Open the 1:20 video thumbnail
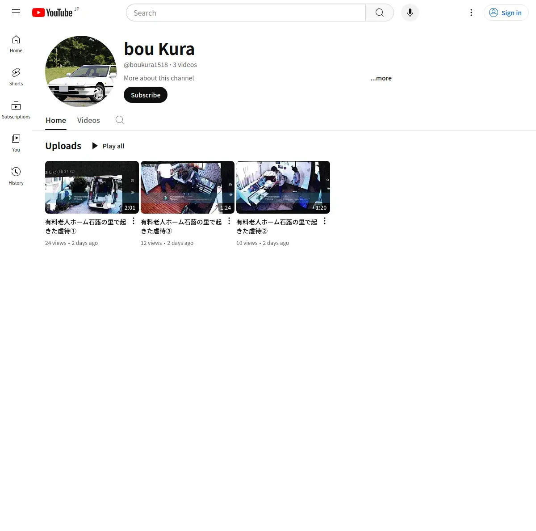Viewport: 536px width, 531px height. (x=283, y=187)
